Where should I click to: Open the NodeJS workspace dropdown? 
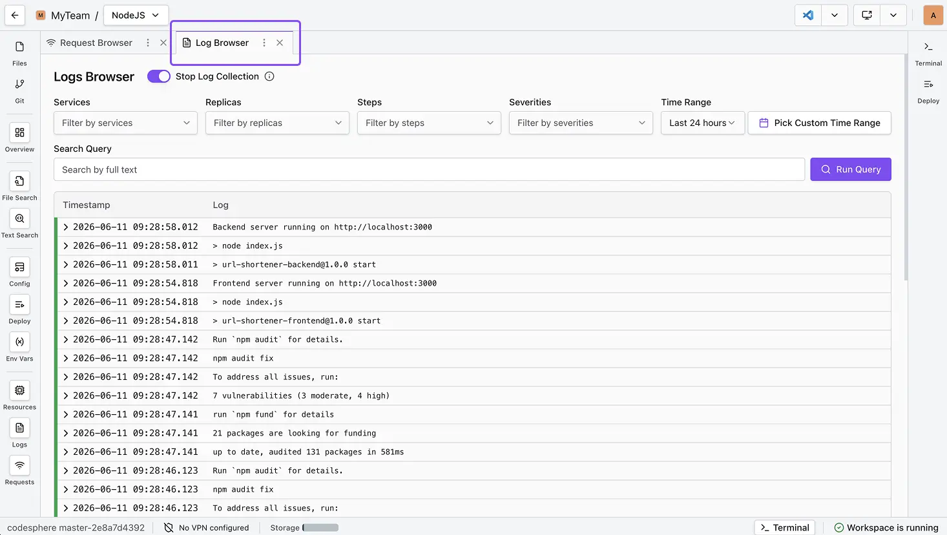(x=136, y=15)
